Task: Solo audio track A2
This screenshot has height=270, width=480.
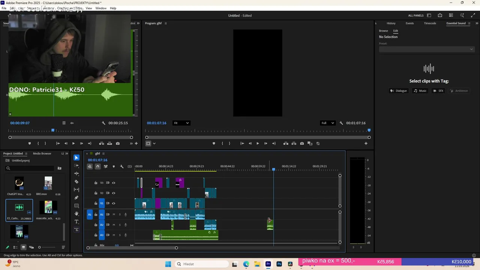Action: click(x=120, y=225)
